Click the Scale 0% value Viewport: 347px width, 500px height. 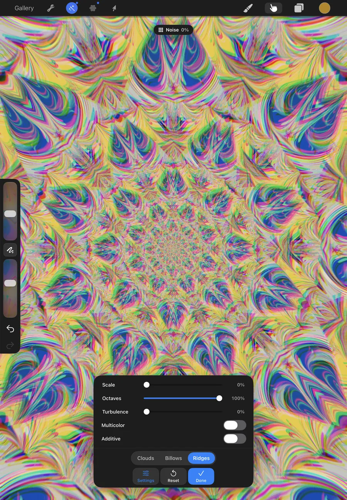click(x=241, y=385)
